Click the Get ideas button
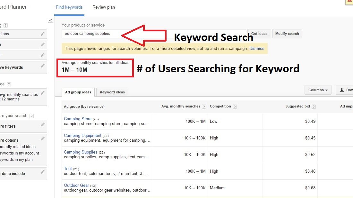 pos(259,34)
